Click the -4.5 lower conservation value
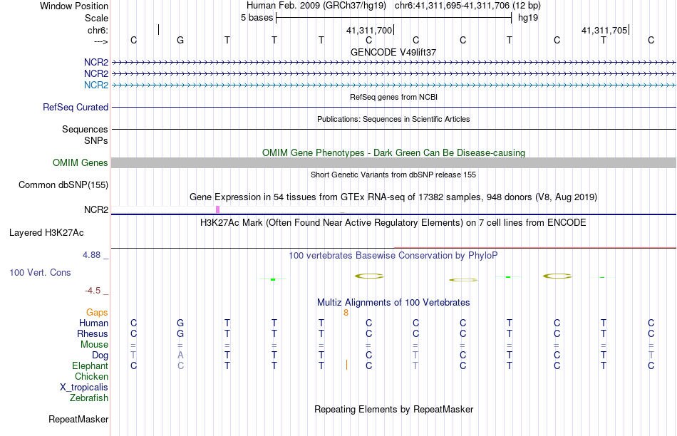677x436 pixels. point(93,291)
